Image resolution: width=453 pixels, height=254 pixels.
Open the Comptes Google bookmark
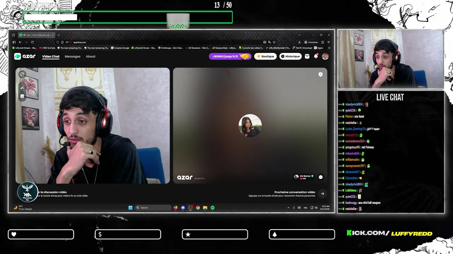[x=120, y=48]
